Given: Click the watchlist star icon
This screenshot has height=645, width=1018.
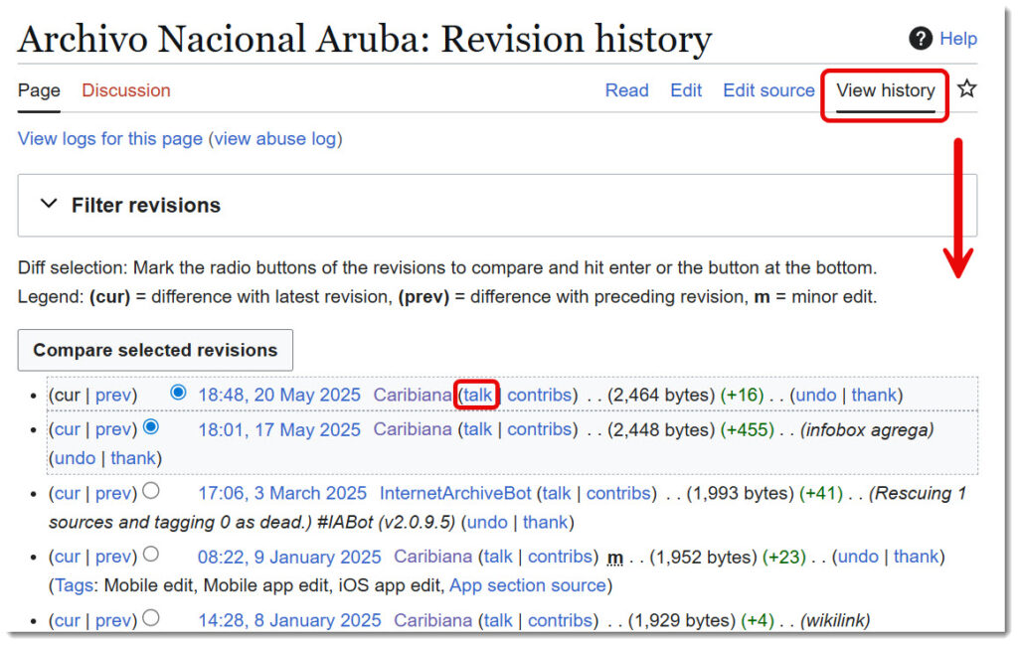Looking at the screenshot, I should coord(966,89).
